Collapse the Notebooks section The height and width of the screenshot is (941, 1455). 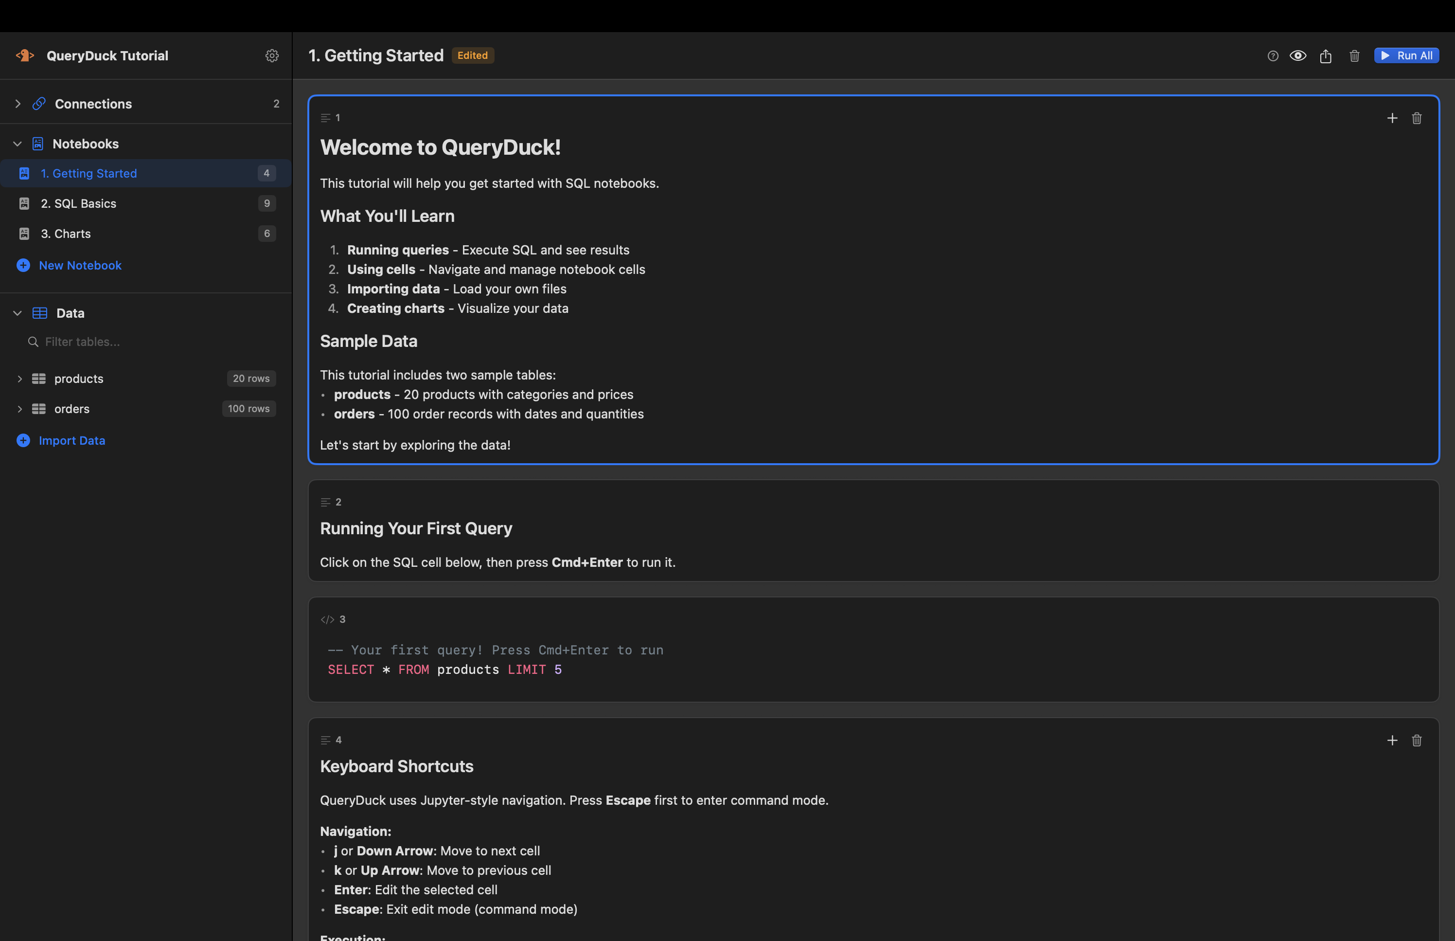(x=18, y=144)
